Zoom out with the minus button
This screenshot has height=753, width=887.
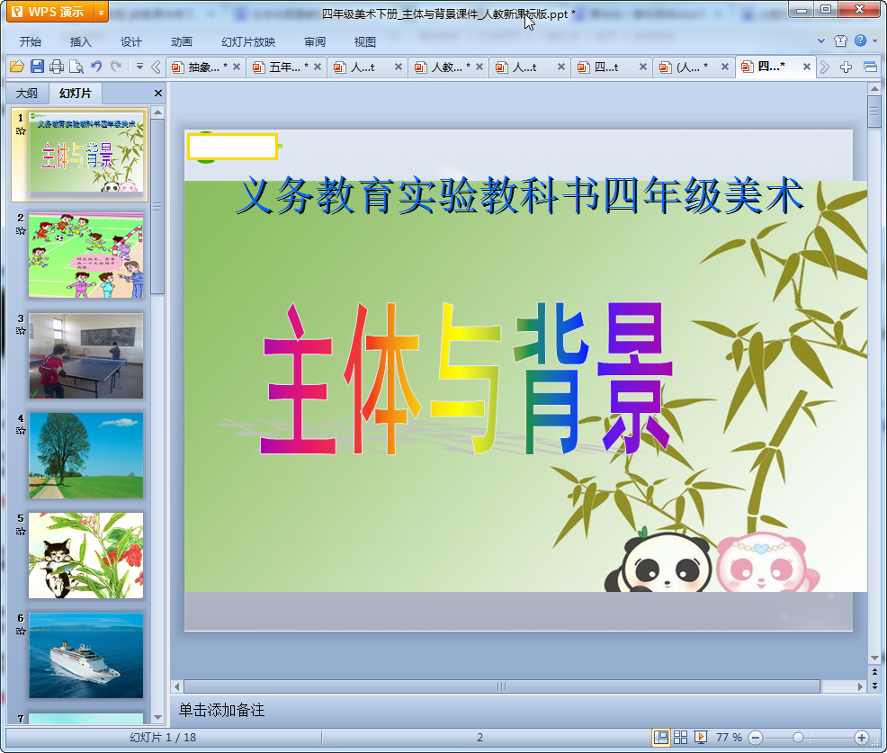[755, 738]
